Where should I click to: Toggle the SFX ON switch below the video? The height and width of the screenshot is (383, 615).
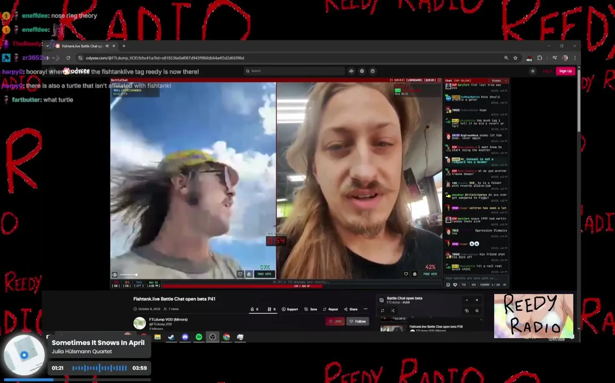point(127,284)
